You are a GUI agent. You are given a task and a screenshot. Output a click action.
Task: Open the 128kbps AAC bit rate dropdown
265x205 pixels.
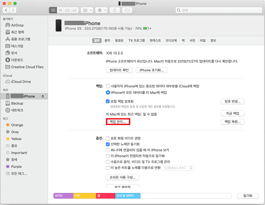177,168
